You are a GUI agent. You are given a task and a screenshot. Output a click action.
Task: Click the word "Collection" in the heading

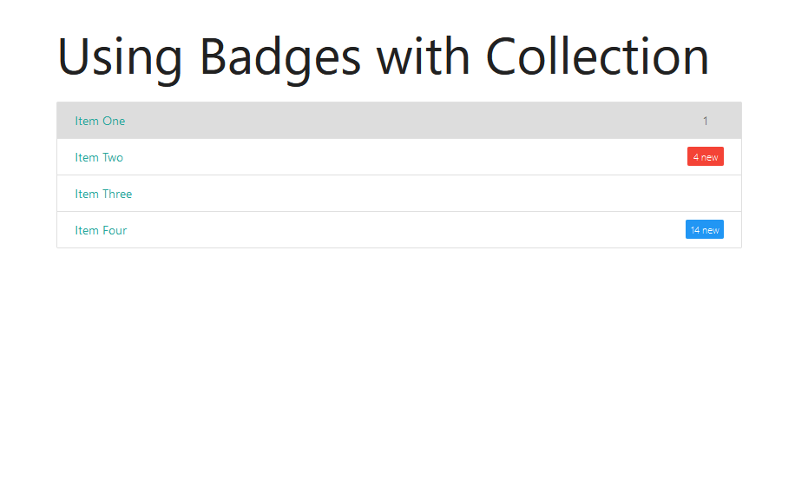(x=597, y=57)
